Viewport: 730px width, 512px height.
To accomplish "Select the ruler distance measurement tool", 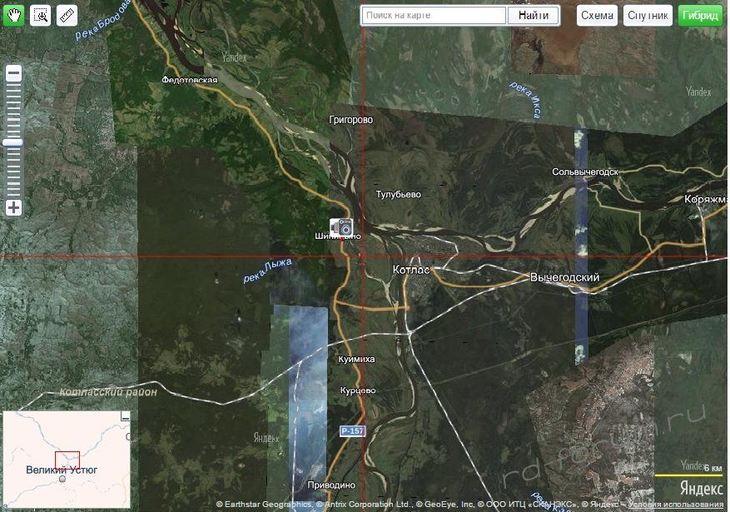I will [x=67, y=15].
